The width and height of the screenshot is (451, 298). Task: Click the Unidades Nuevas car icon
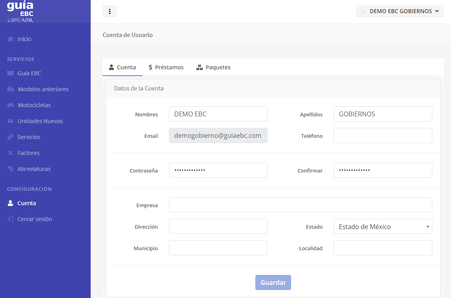pyautogui.click(x=10, y=121)
